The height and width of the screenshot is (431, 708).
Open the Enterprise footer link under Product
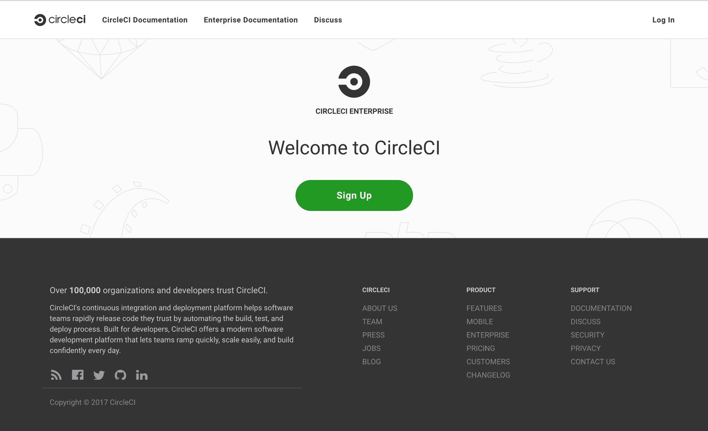[488, 335]
